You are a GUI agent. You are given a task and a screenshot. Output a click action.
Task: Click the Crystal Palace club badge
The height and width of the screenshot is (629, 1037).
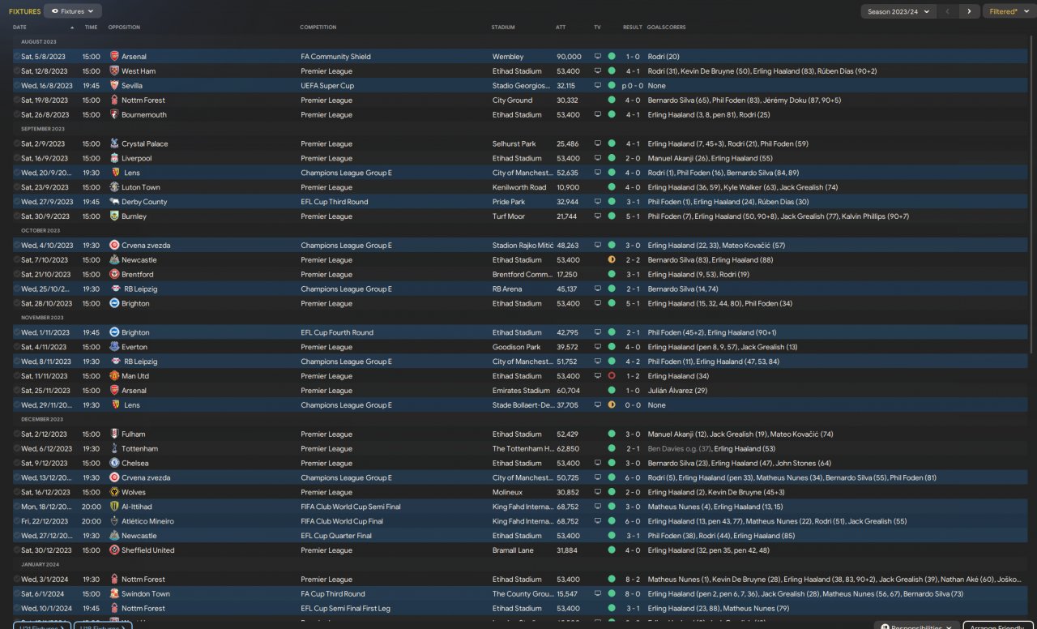tap(114, 144)
